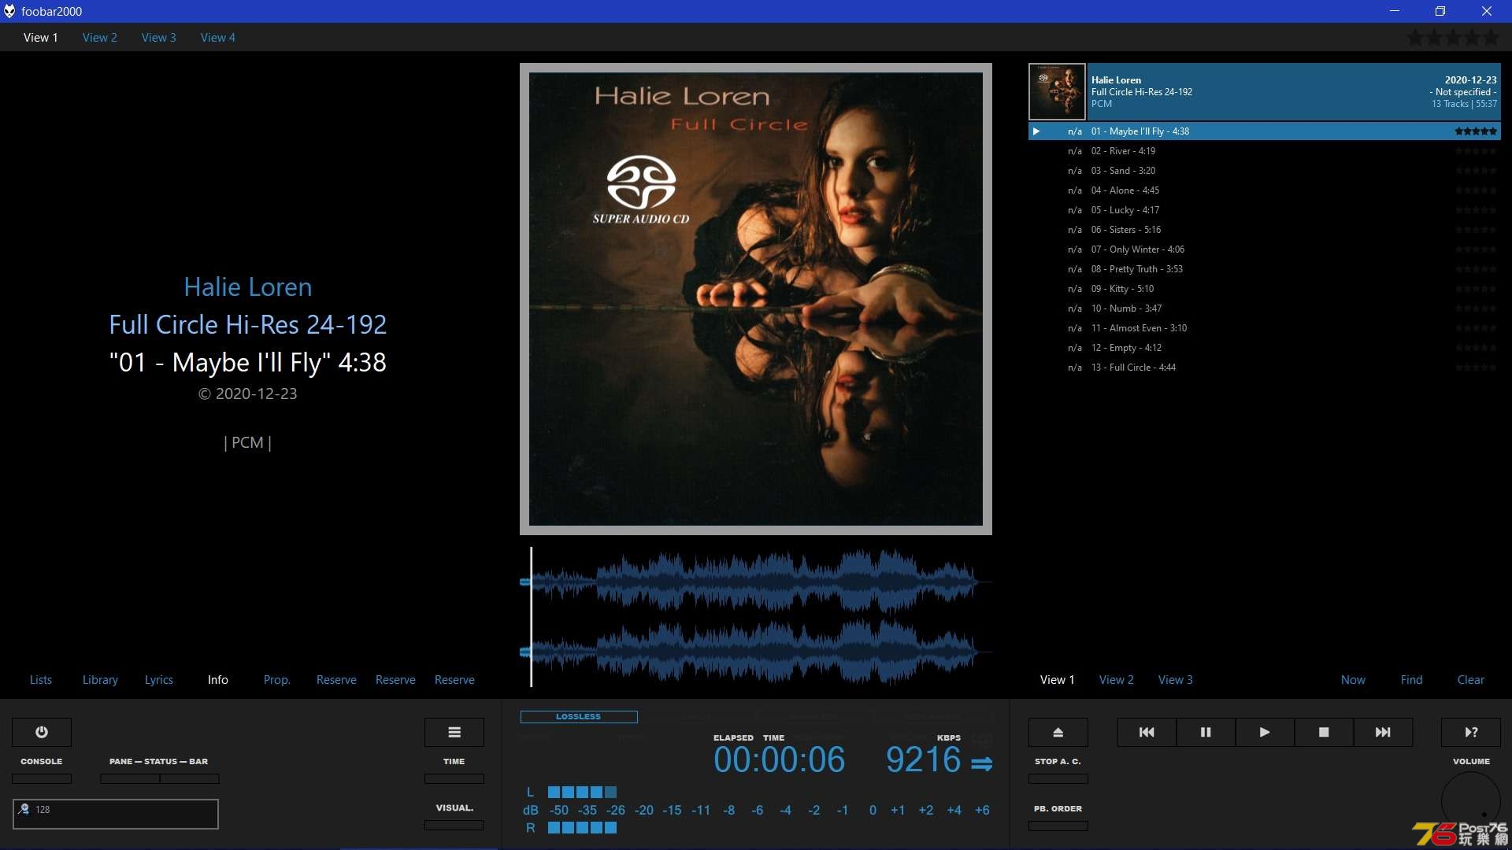Open the hamburger menu button

click(454, 732)
